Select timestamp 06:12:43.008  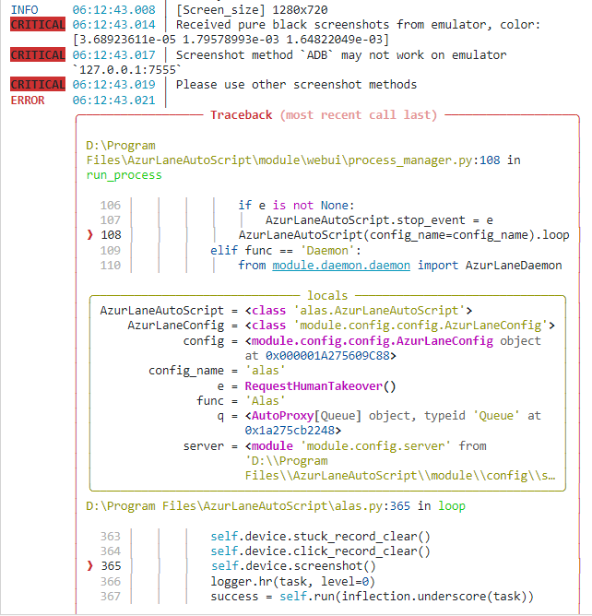click(114, 10)
